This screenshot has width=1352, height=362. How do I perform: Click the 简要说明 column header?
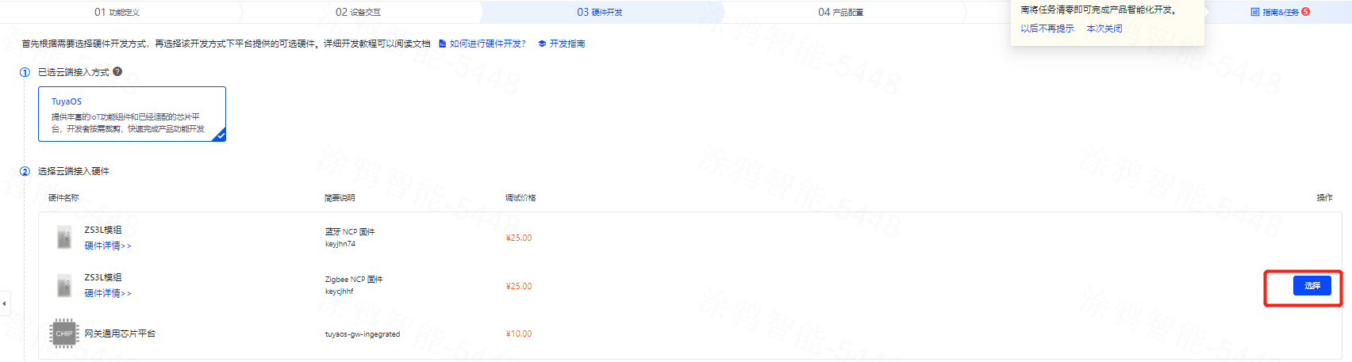point(340,197)
